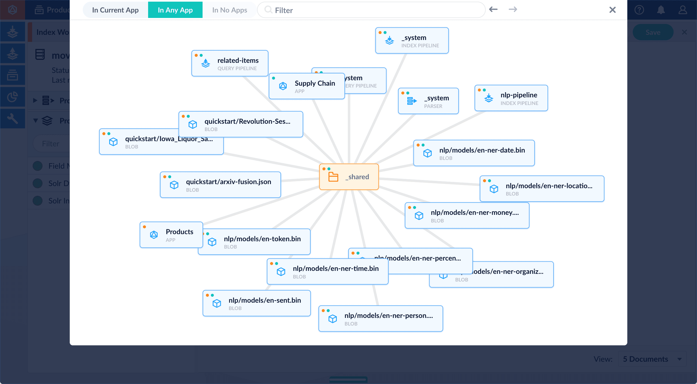Go back with the left arrow

[x=493, y=10]
